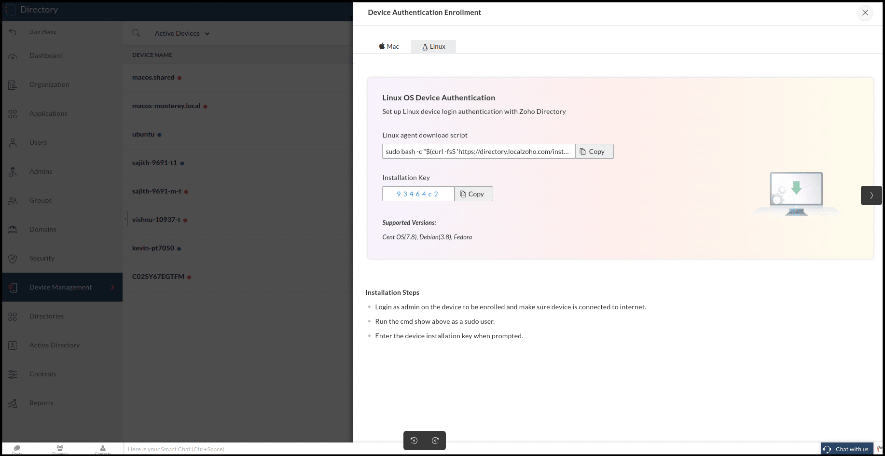Click the Groups people icon
Viewport: 885px width, 456px height.
coord(13,201)
